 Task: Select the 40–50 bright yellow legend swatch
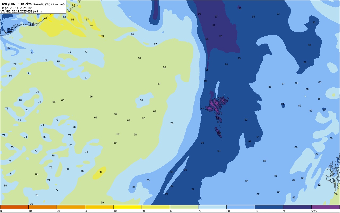(x=127, y=207)
